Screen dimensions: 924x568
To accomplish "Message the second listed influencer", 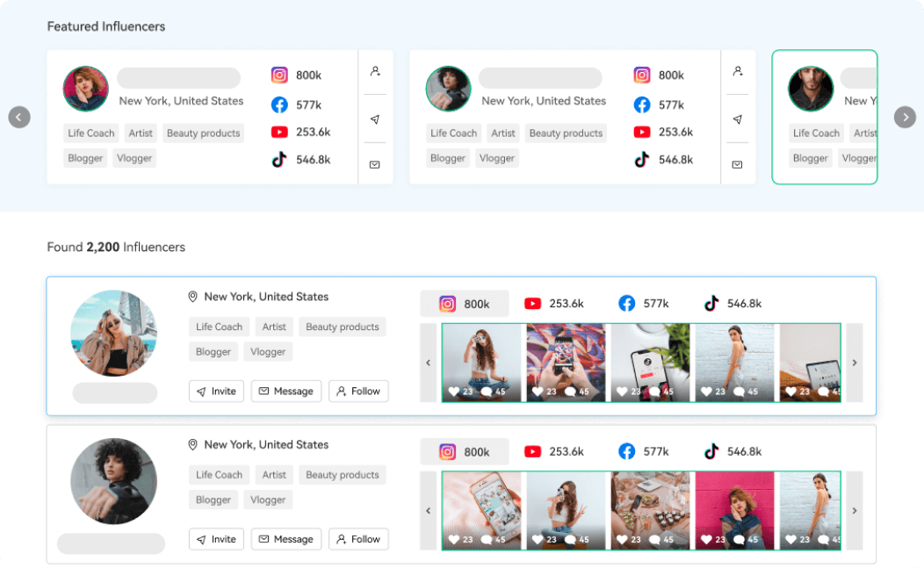I will point(286,539).
